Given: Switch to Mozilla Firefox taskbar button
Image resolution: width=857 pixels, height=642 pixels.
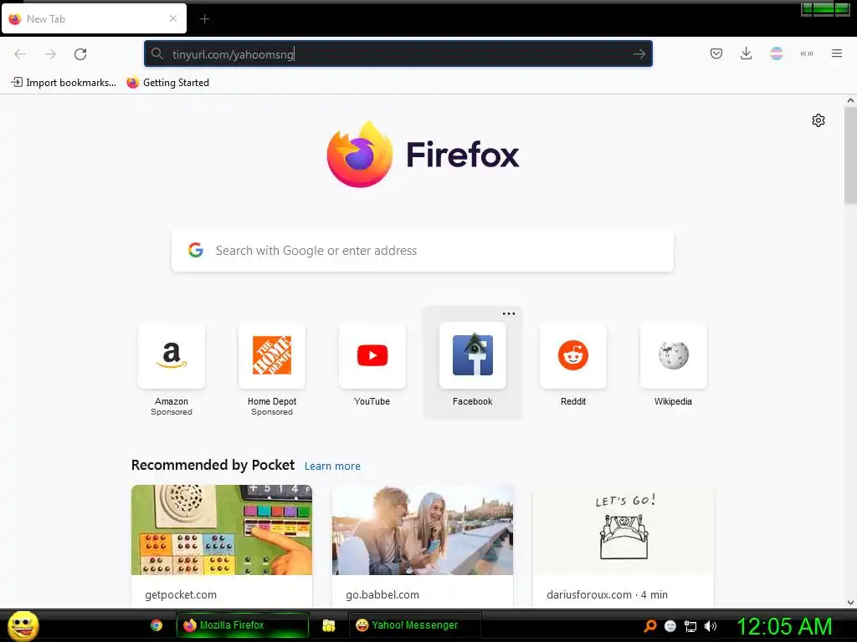Looking at the screenshot, I should point(243,625).
